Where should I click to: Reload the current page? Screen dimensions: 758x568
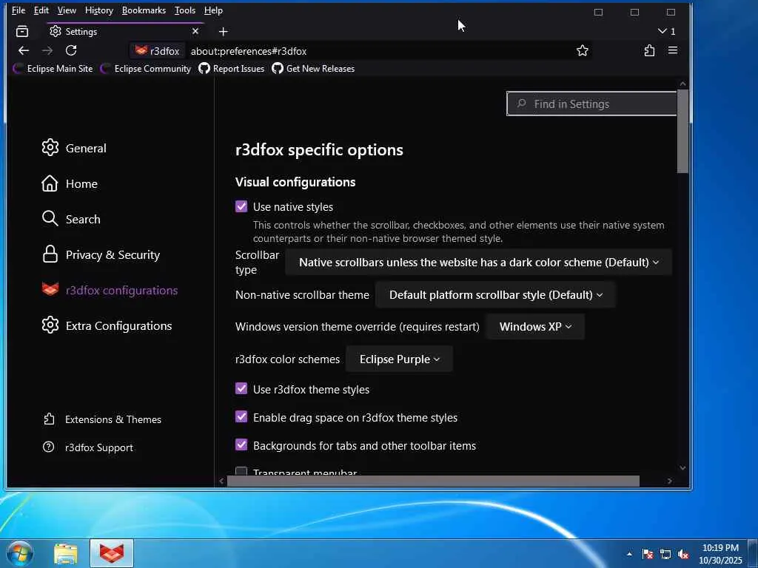tap(71, 50)
